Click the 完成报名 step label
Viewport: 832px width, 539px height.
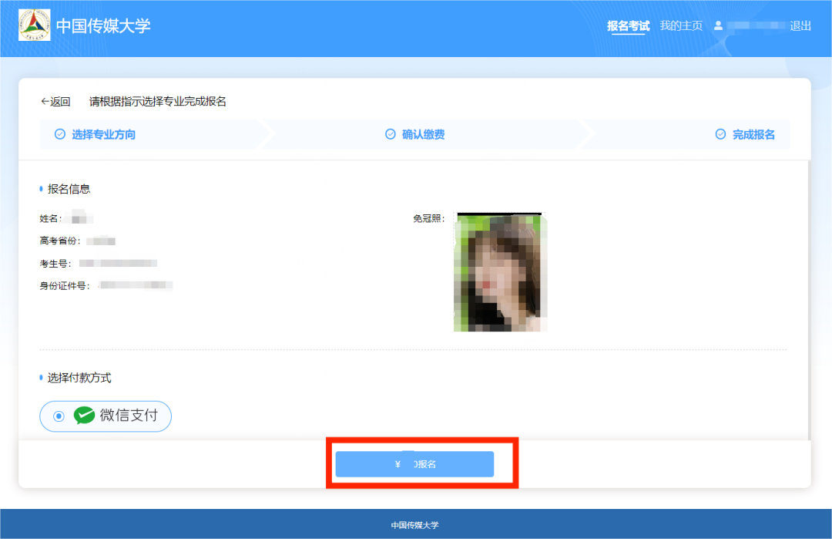pyautogui.click(x=753, y=134)
